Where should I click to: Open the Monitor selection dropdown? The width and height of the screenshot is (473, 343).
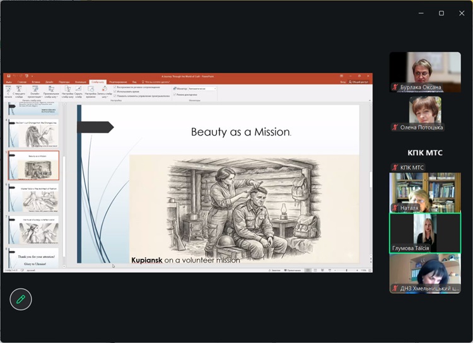tap(202, 89)
